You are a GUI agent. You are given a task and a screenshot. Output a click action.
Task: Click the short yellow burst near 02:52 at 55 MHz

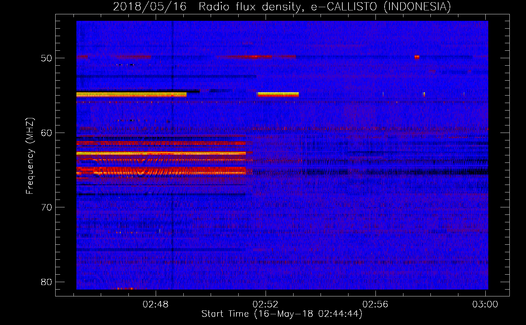click(278, 95)
